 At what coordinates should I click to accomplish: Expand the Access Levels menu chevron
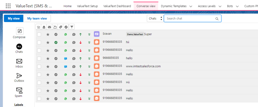[x=220, y=6]
